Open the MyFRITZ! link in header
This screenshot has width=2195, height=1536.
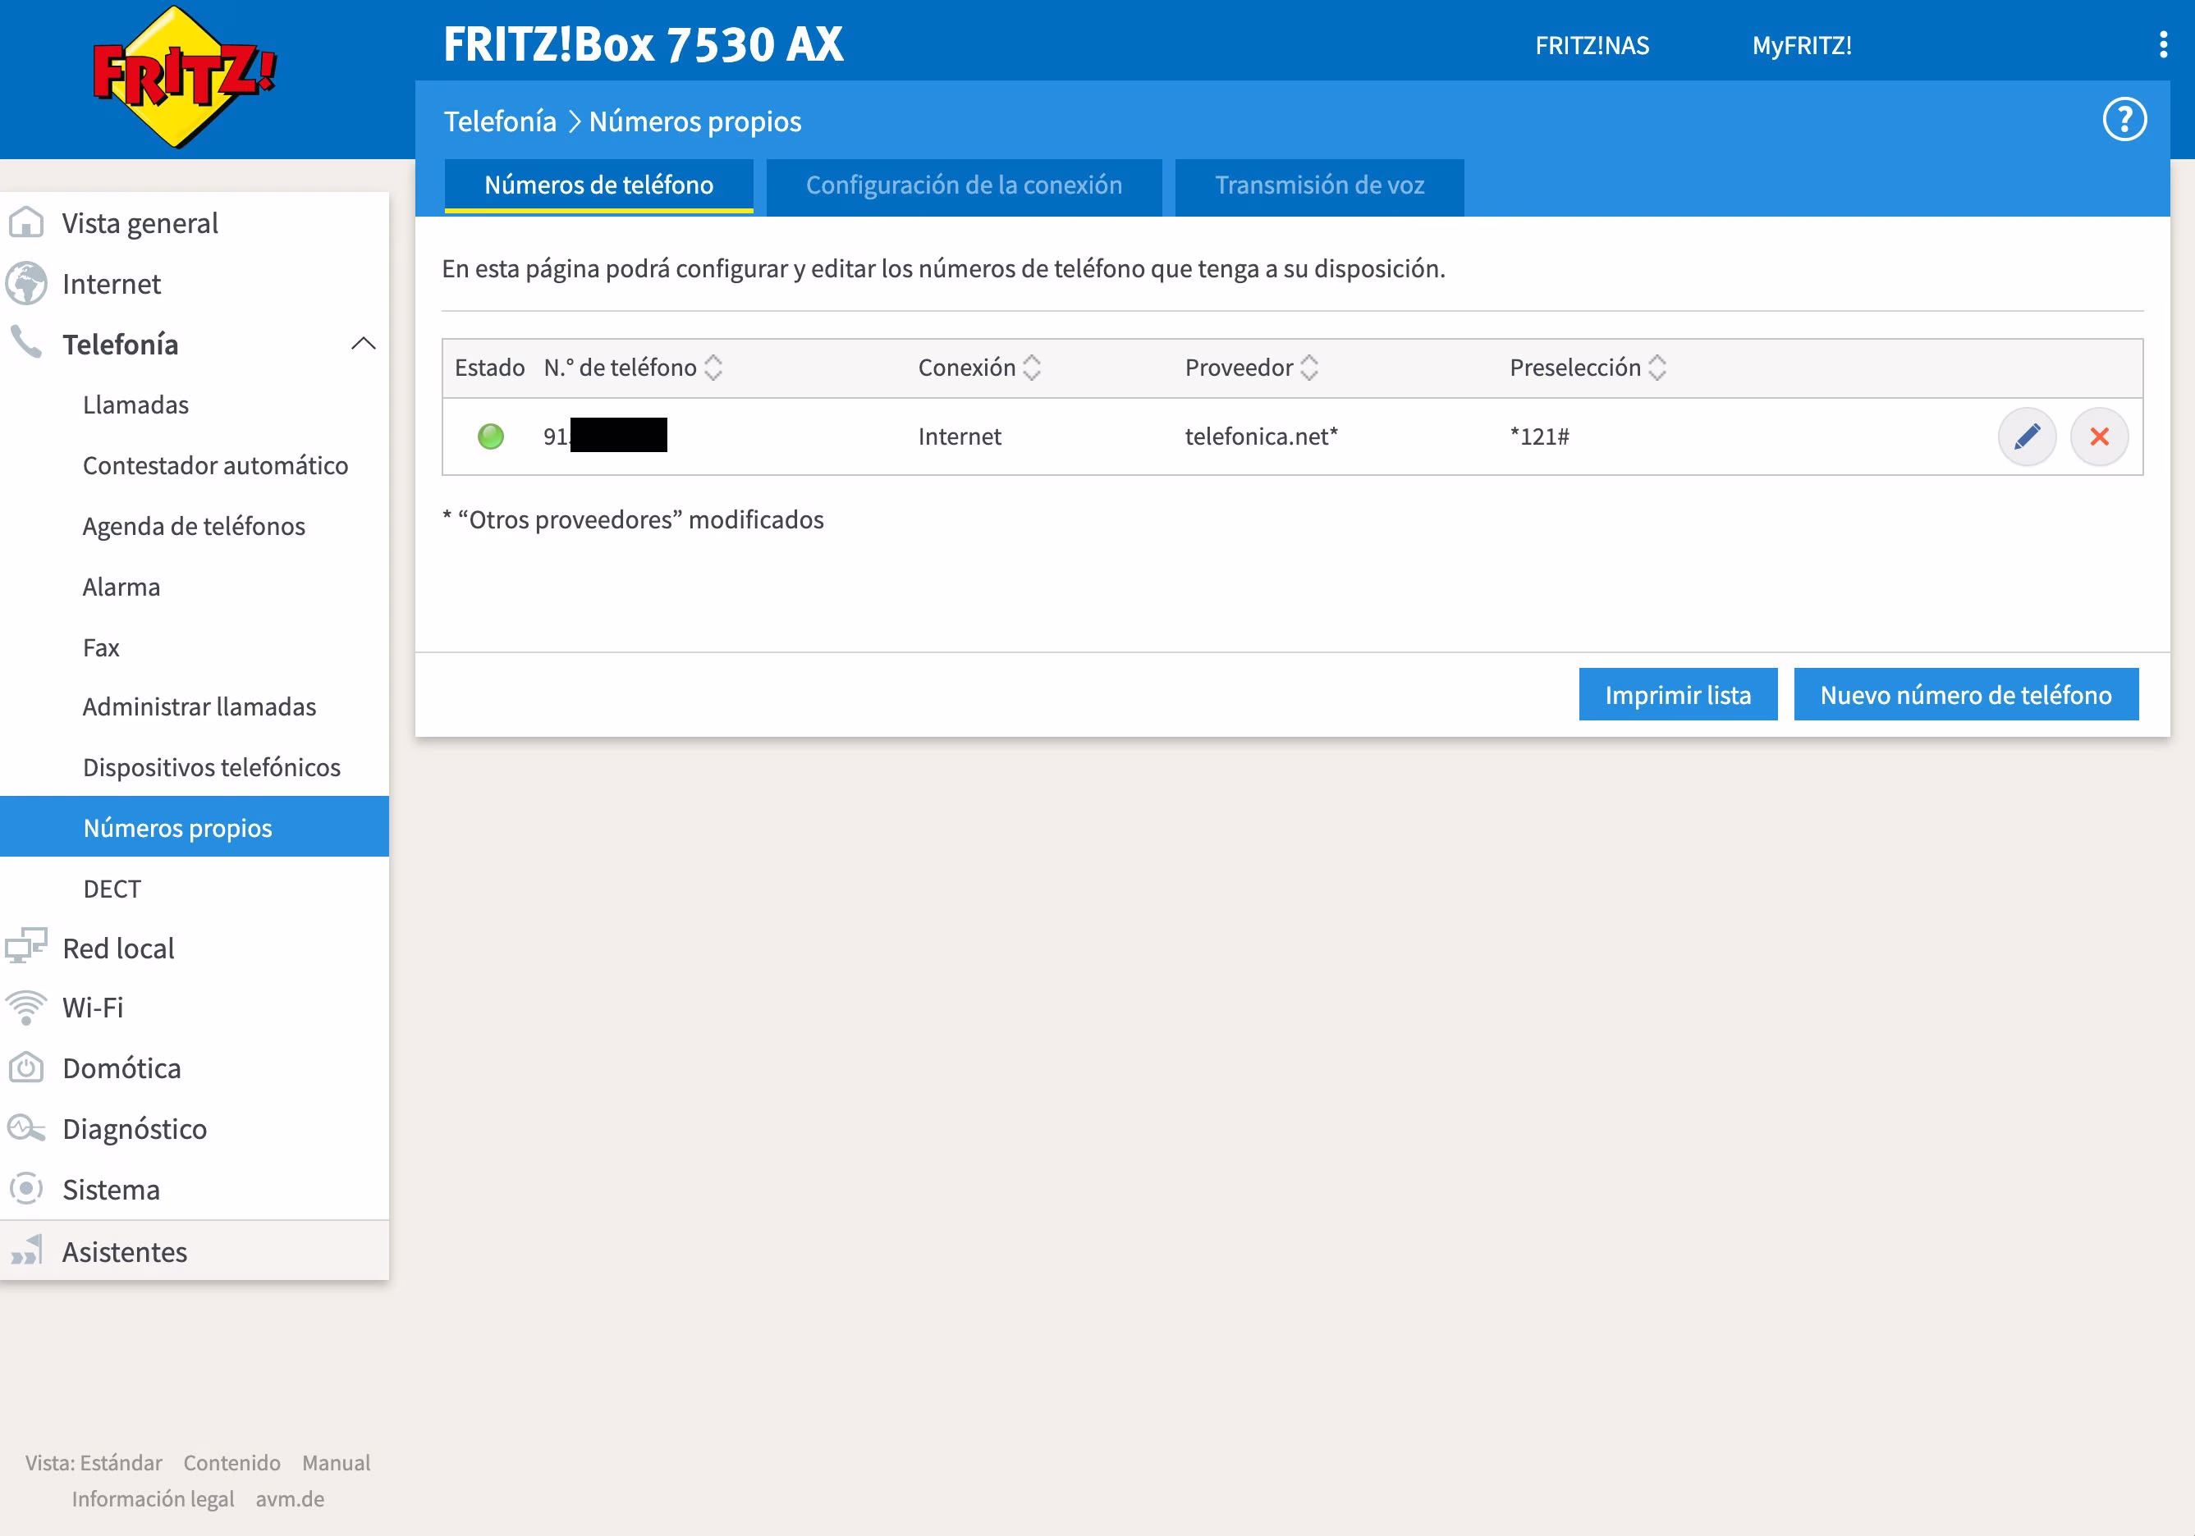coord(1801,46)
